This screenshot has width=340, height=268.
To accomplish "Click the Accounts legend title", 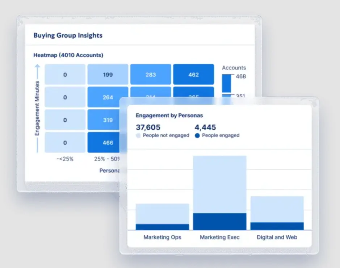I will (x=234, y=68).
